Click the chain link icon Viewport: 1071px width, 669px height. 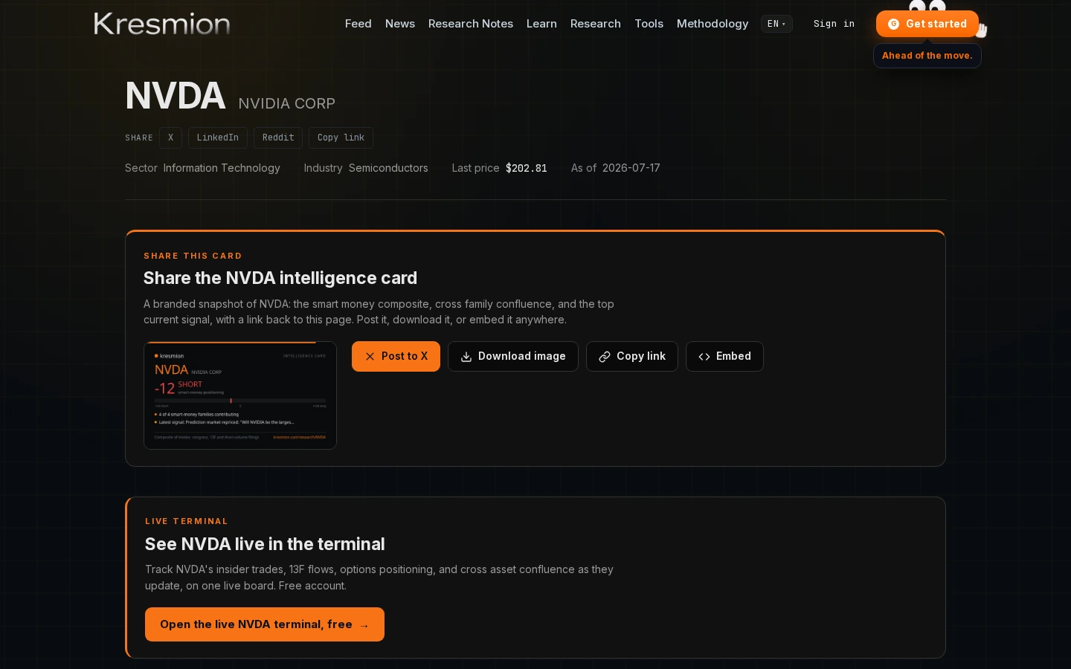605,357
